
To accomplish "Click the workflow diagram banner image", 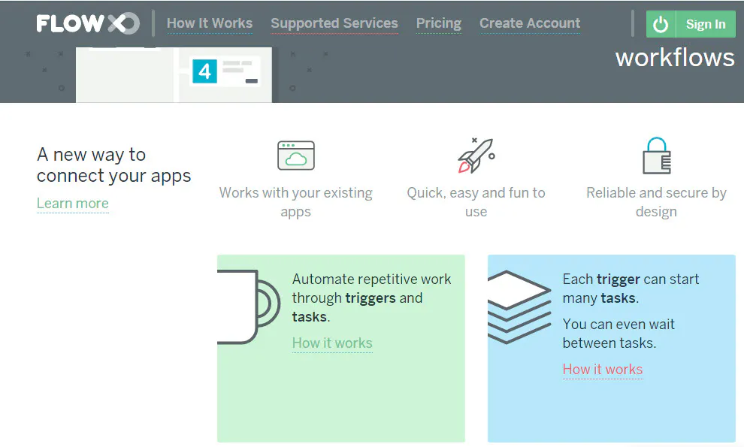I will click(174, 74).
